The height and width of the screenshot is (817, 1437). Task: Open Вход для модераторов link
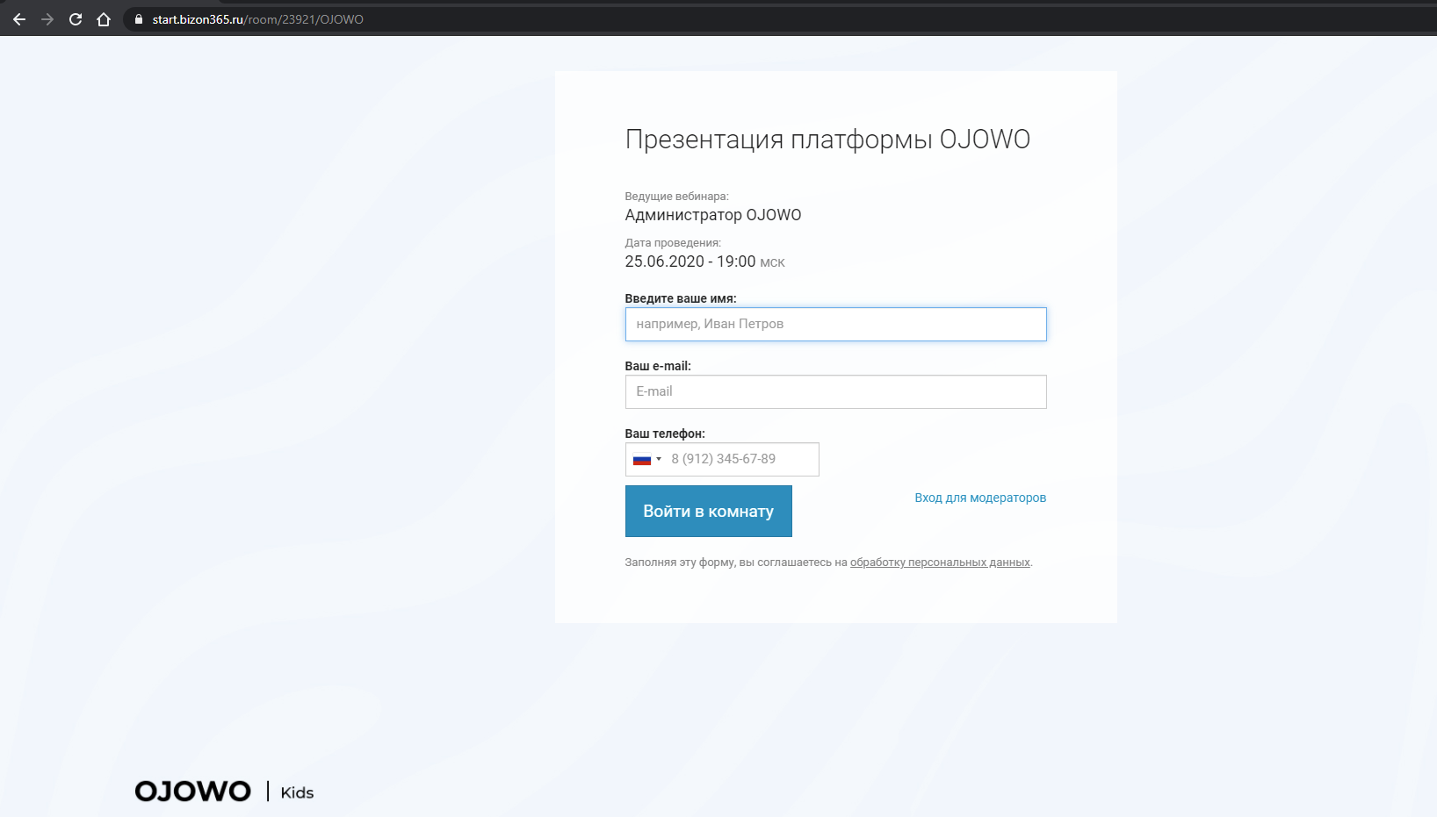pos(980,498)
